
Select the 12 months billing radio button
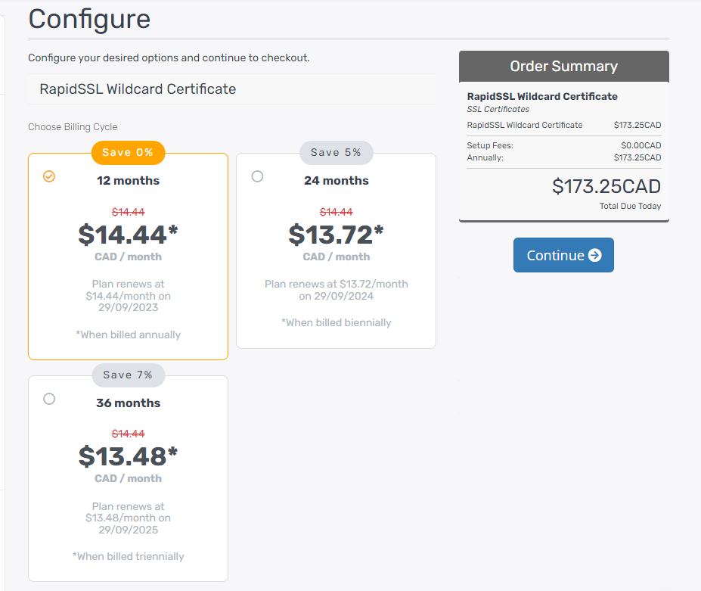tap(49, 176)
